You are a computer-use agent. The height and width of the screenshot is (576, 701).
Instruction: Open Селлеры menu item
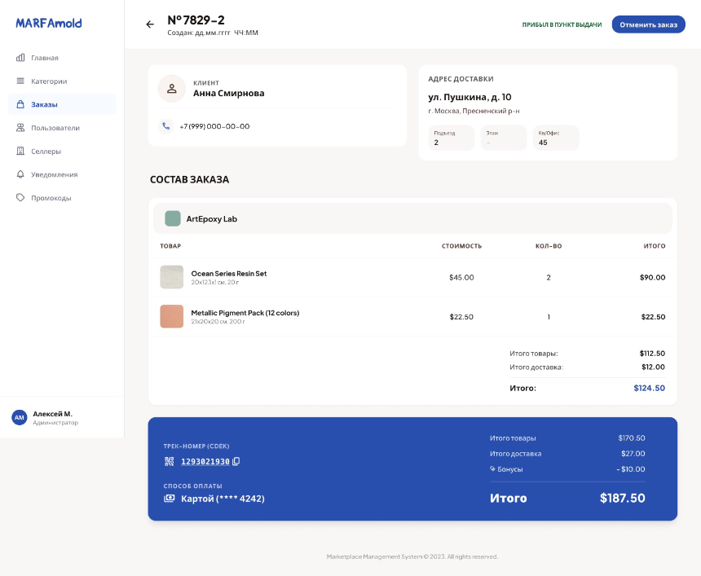(62, 151)
